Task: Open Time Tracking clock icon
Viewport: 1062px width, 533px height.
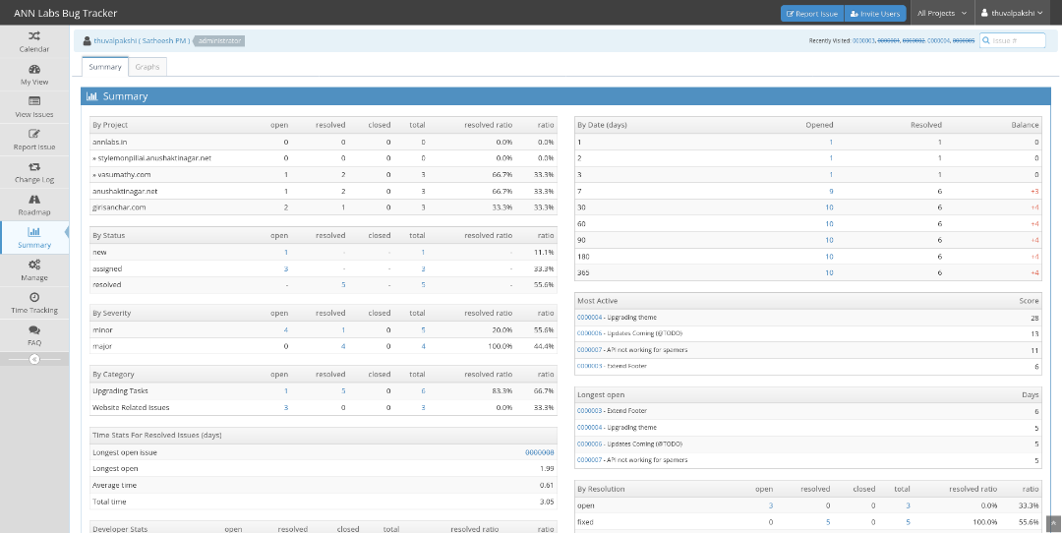Action: (34, 297)
